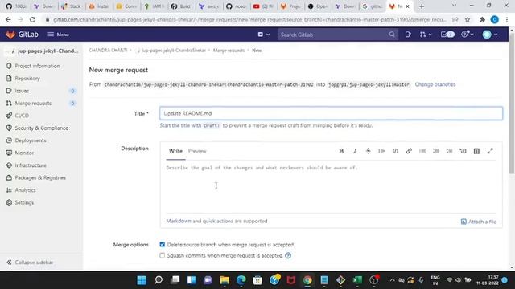Screen dimensions: 515x289
Task: Open a new browser tab
Action: coord(422,6)
